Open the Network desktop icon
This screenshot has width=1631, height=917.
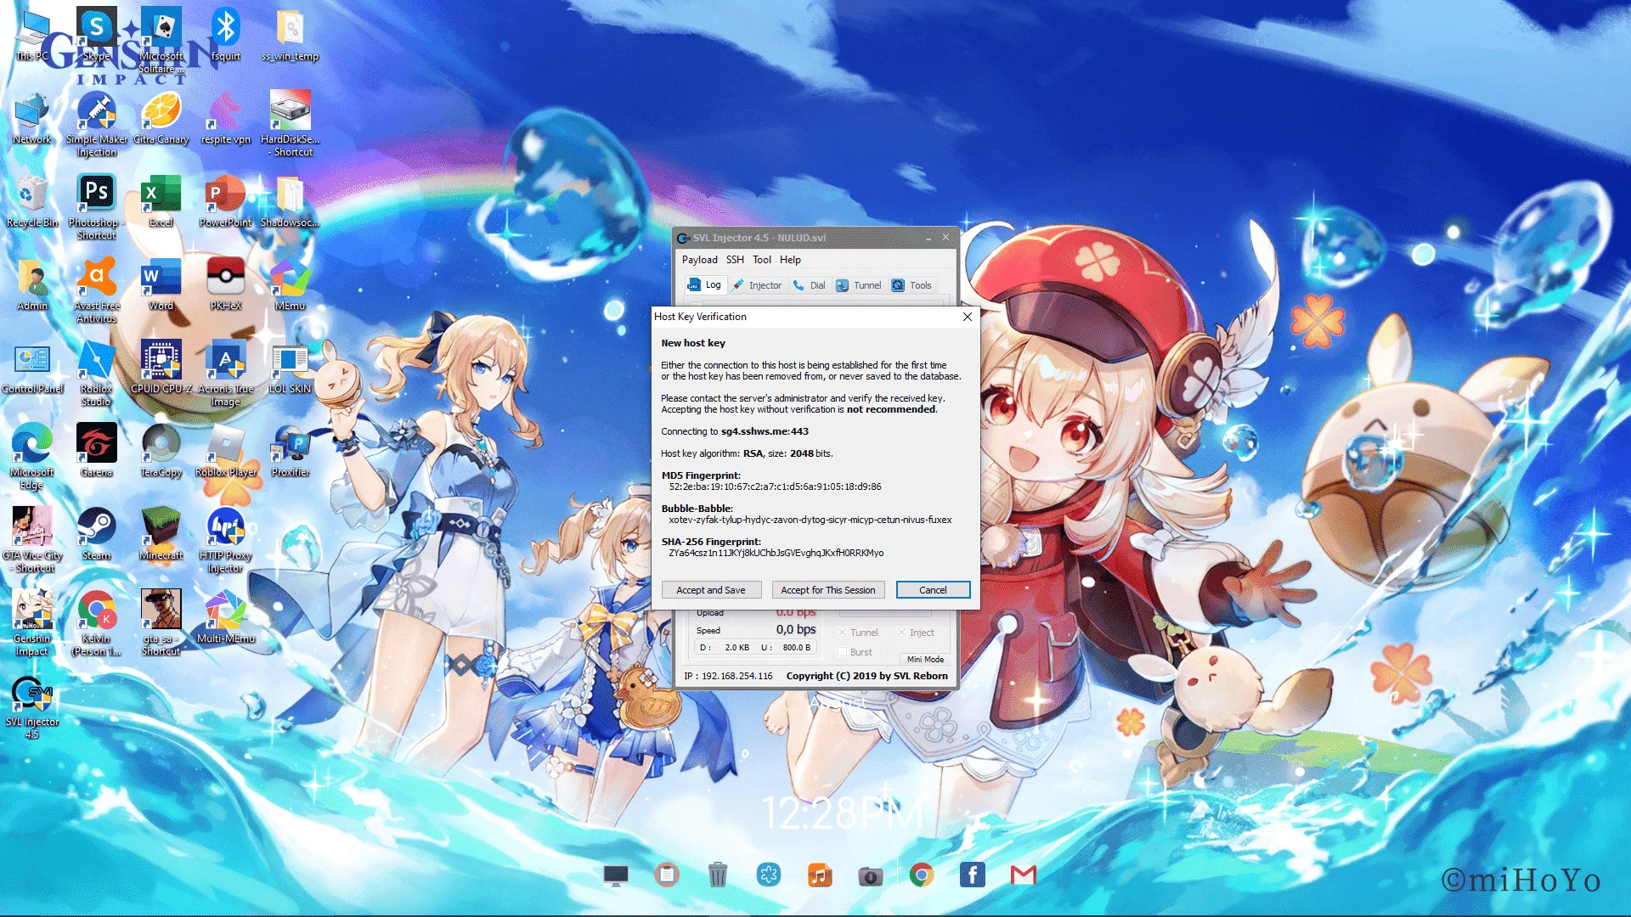point(32,119)
